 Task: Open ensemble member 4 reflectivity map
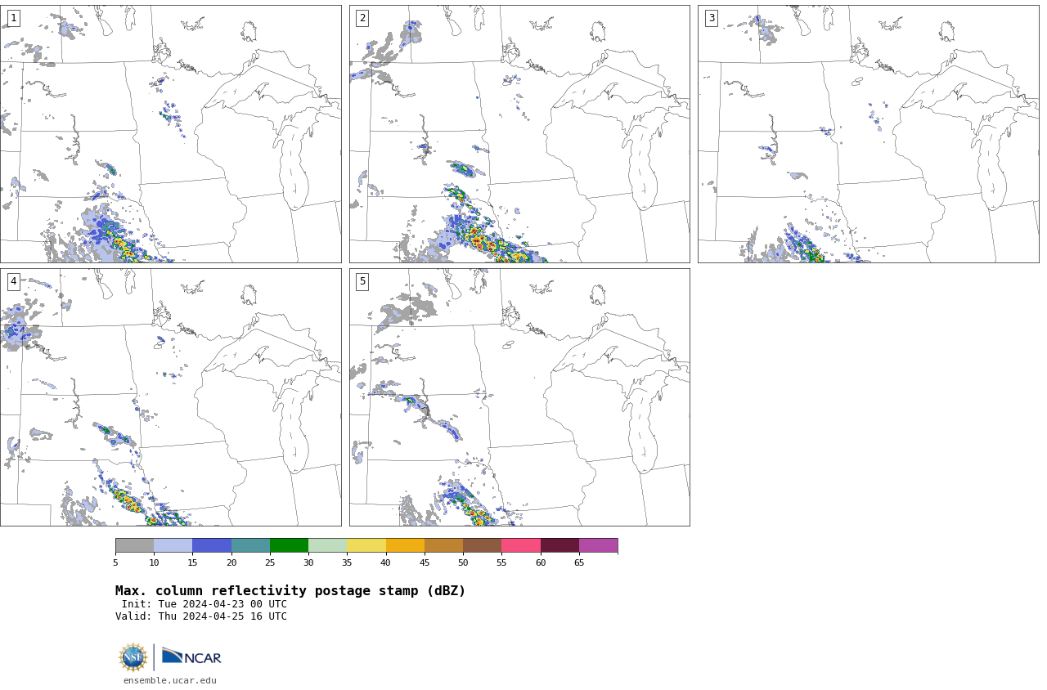coord(170,397)
